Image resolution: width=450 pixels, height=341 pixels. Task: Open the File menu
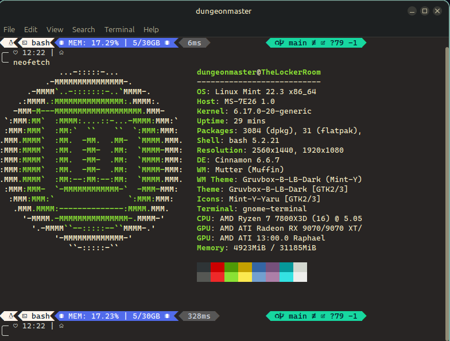pos(9,30)
